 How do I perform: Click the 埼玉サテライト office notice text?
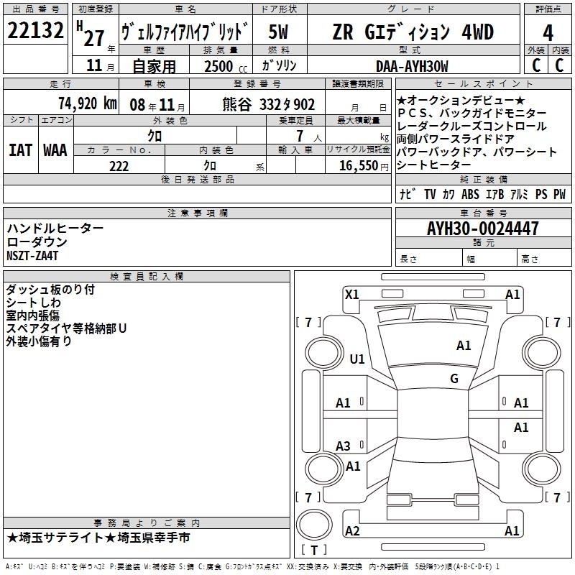pos(99,538)
